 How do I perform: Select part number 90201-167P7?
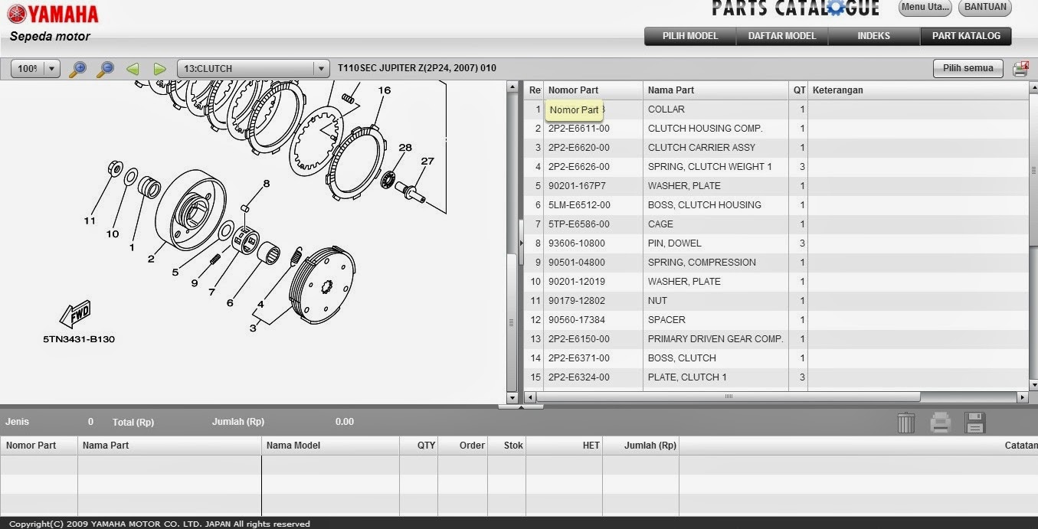577,186
